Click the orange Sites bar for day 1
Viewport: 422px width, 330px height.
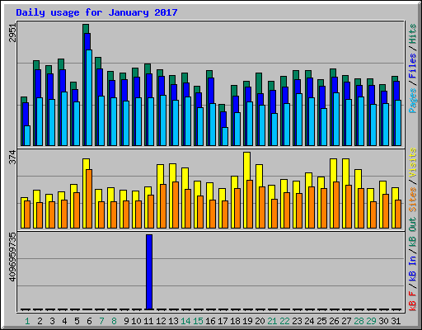click(27, 214)
